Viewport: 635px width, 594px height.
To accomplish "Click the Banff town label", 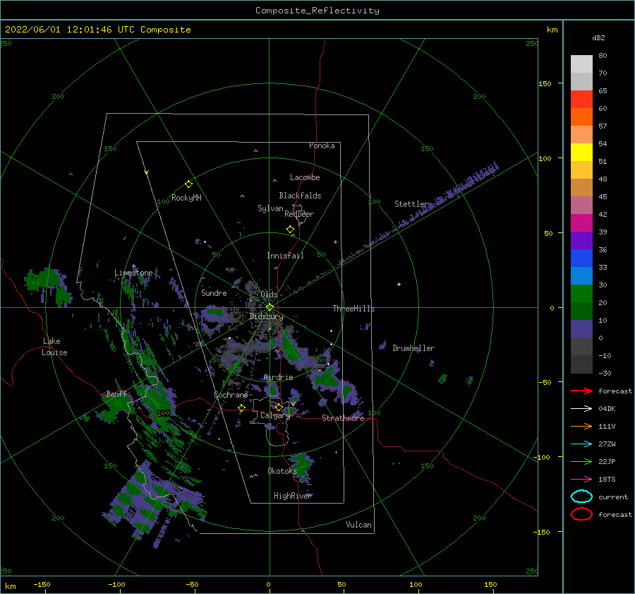I will pos(116,394).
